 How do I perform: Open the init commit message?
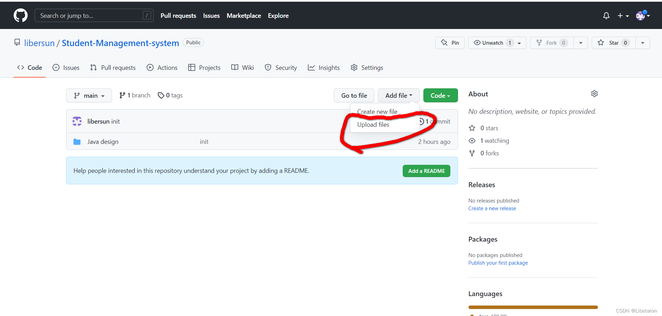pos(115,122)
